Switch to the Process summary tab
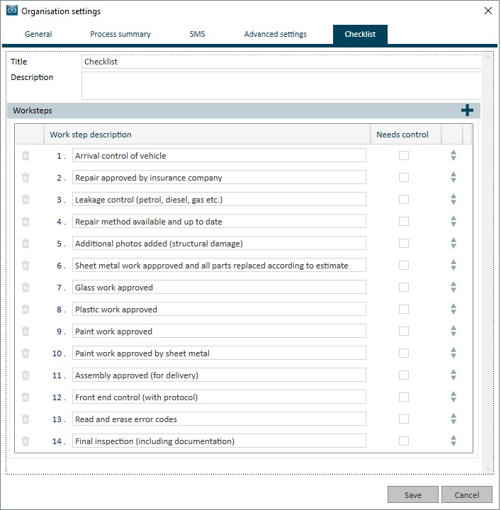This screenshot has height=510, width=501. click(120, 34)
